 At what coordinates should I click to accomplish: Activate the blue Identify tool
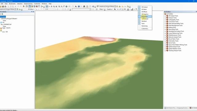(79, 6)
